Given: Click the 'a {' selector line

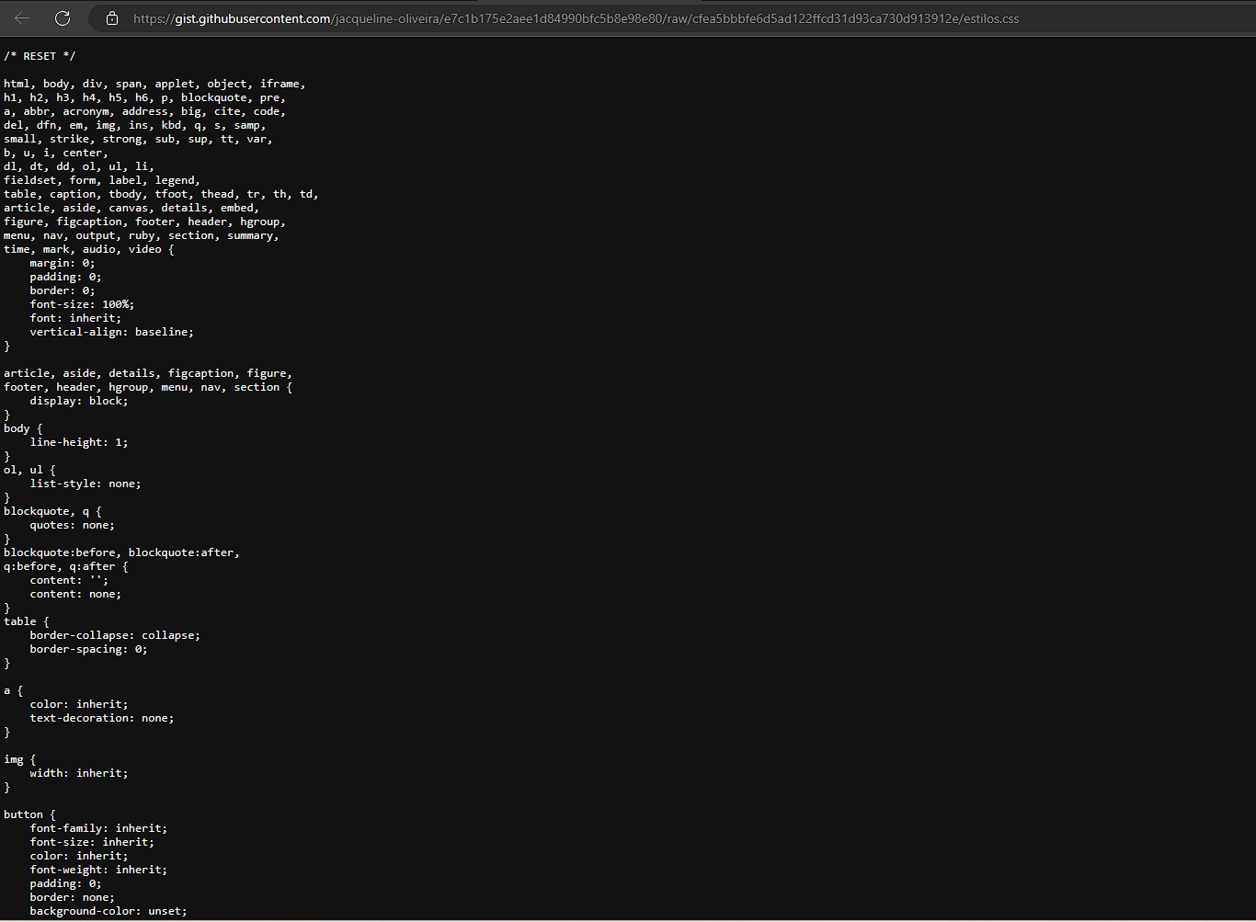Looking at the screenshot, I should [14, 690].
